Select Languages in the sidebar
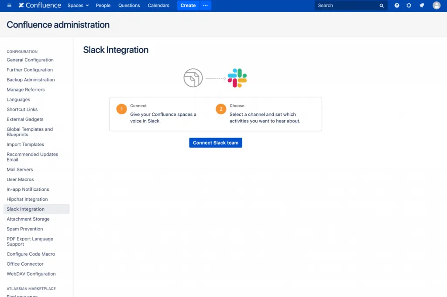This screenshot has width=447, height=297. pos(18,100)
